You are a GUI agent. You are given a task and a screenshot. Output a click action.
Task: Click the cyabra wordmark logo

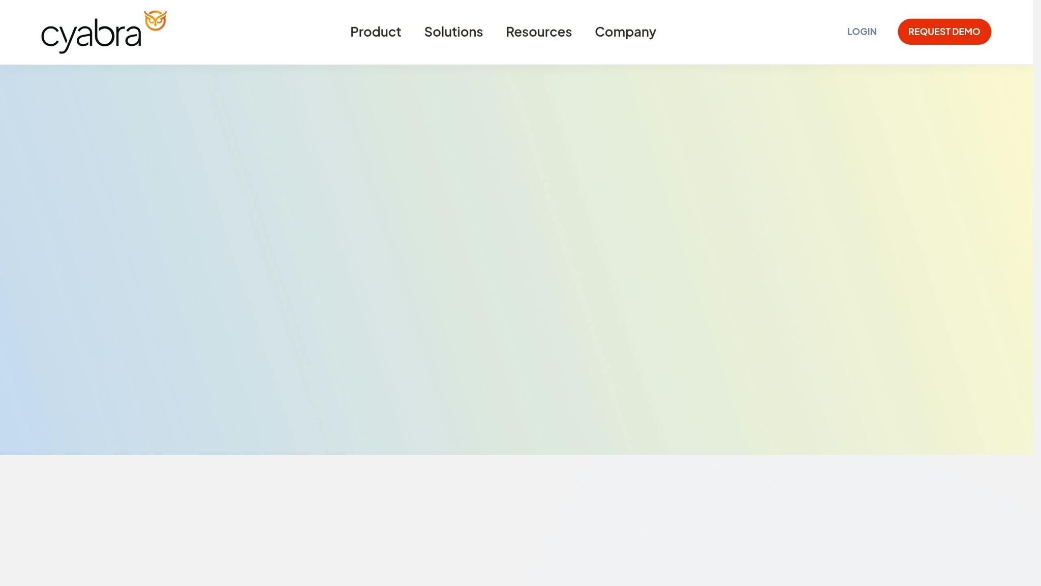90,36
